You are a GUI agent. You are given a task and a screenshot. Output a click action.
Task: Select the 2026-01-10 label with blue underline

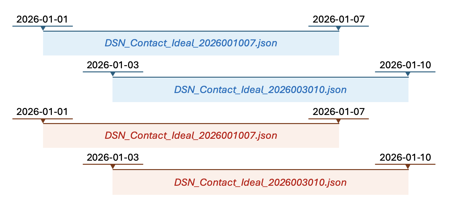405,65
